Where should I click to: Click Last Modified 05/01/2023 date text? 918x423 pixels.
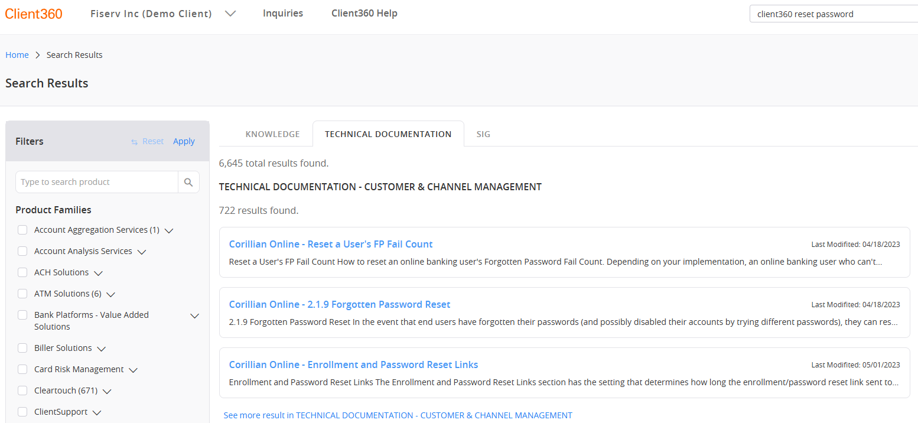(855, 365)
